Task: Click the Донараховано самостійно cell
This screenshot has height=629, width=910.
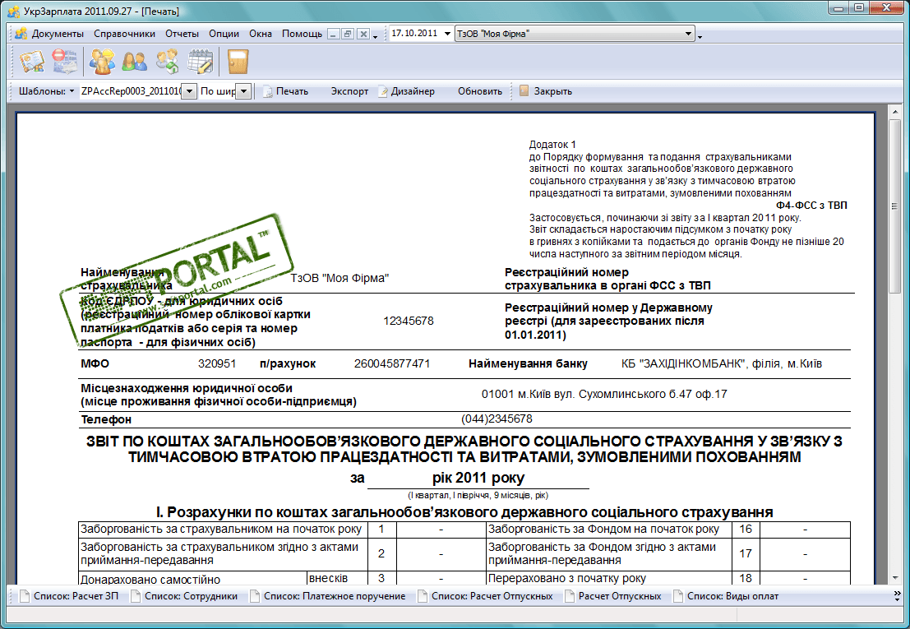Action: pos(192,579)
